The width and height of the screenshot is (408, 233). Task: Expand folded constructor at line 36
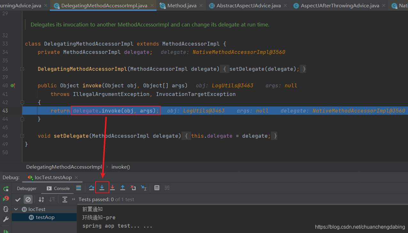point(22,69)
